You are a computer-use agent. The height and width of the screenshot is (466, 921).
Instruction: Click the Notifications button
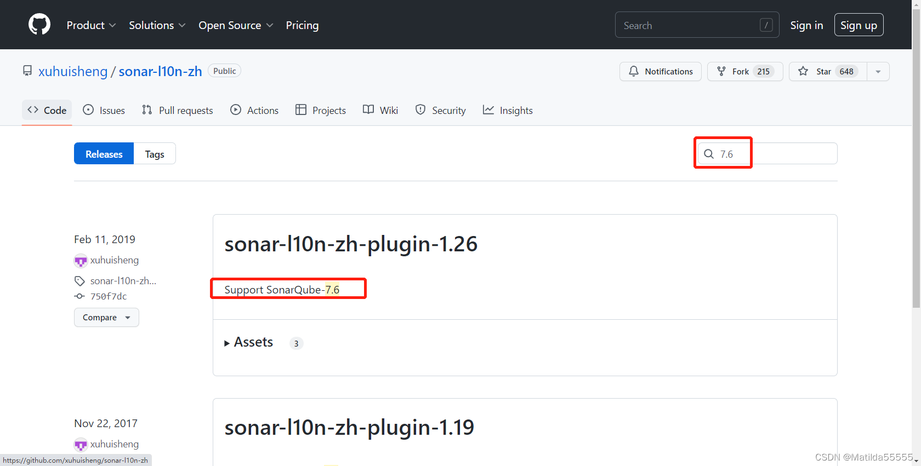tap(660, 72)
